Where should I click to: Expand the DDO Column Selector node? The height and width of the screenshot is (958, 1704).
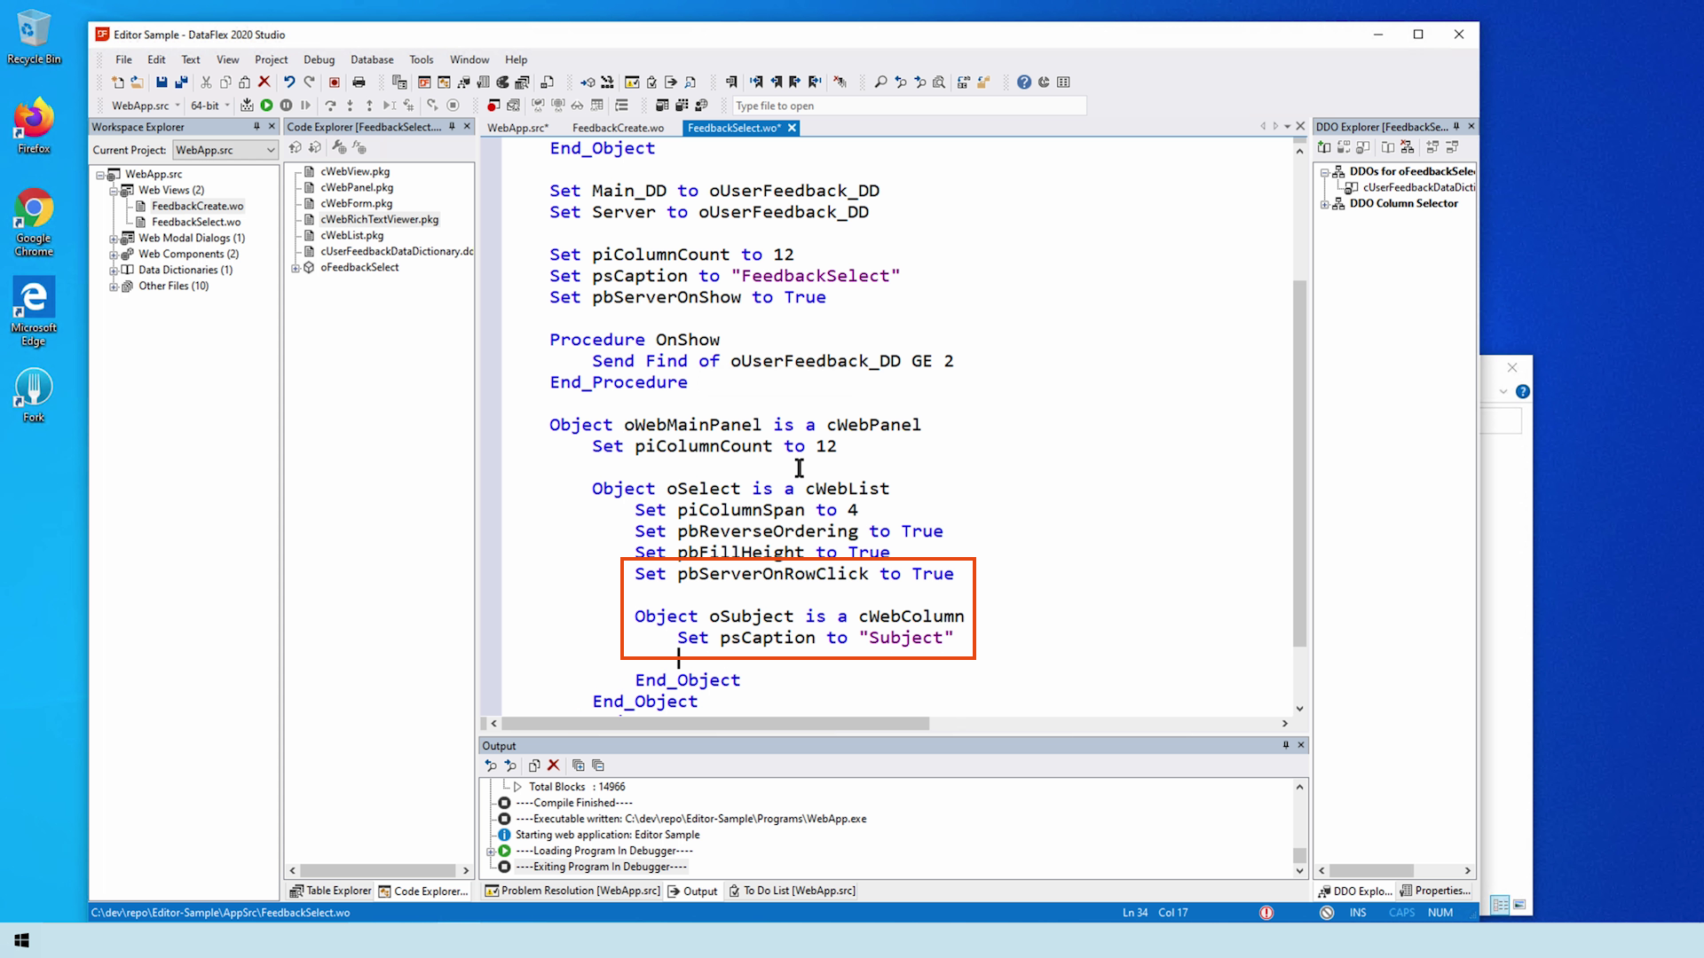pos(1325,204)
